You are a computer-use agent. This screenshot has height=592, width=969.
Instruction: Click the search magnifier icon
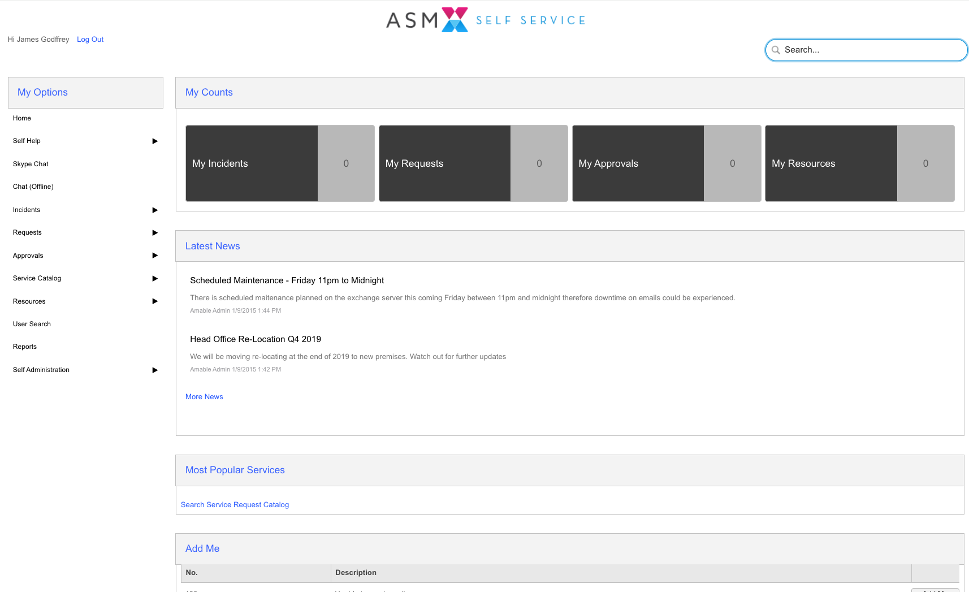pos(776,50)
